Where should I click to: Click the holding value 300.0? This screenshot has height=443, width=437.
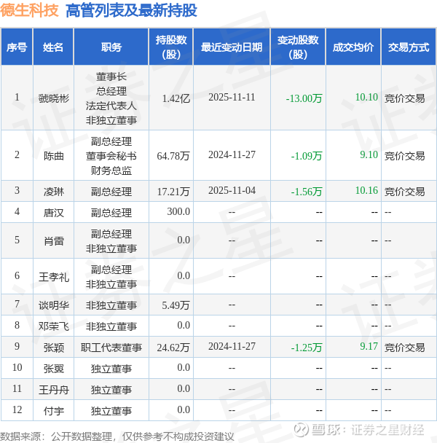click(178, 211)
